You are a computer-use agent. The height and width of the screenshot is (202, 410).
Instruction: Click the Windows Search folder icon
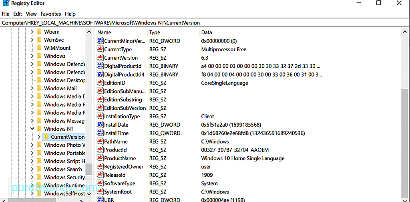[x=39, y=169]
